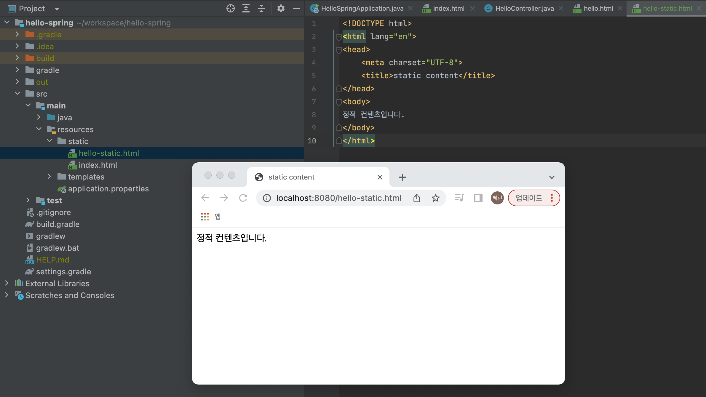Click the share icon in address bar
The width and height of the screenshot is (706, 397).
point(416,198)
